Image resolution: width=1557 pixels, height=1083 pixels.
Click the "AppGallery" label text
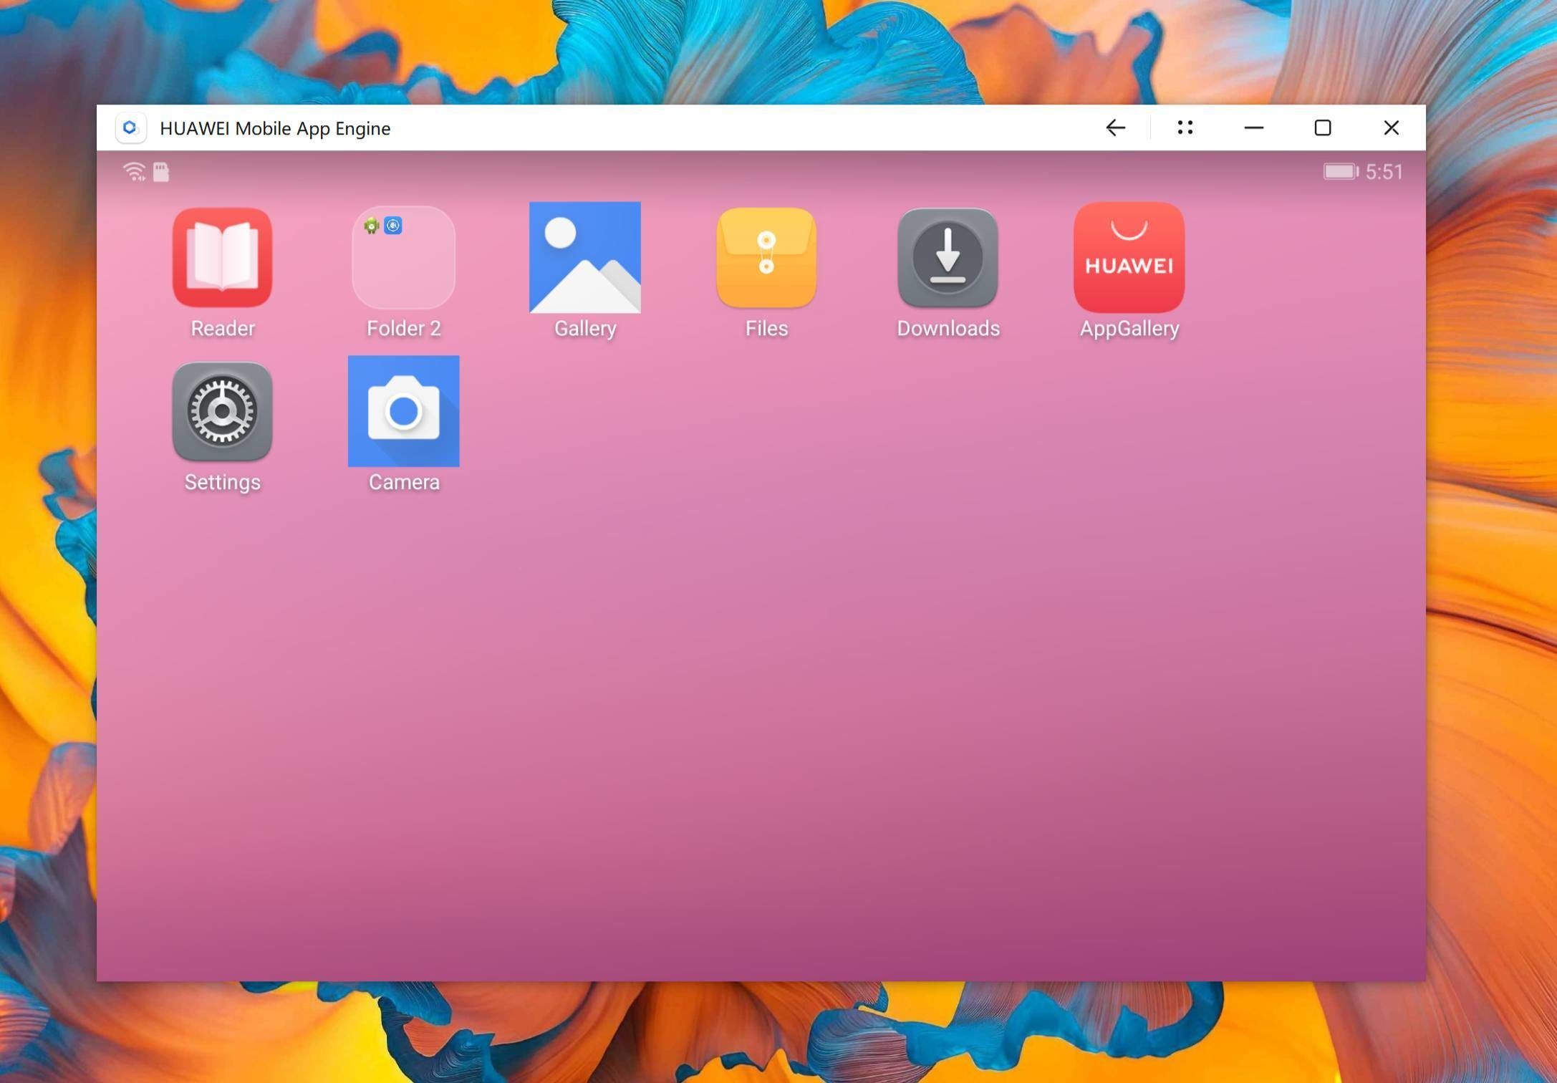tap(1129, 329)
